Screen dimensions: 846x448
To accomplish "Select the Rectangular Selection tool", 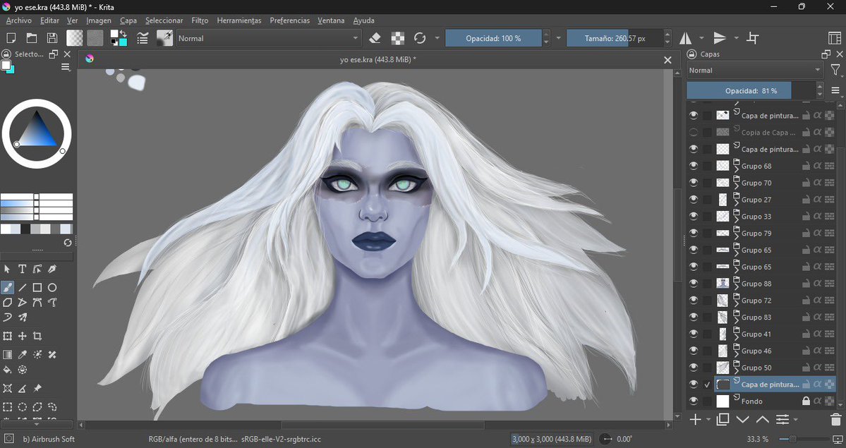I will (x=8, y=406).
